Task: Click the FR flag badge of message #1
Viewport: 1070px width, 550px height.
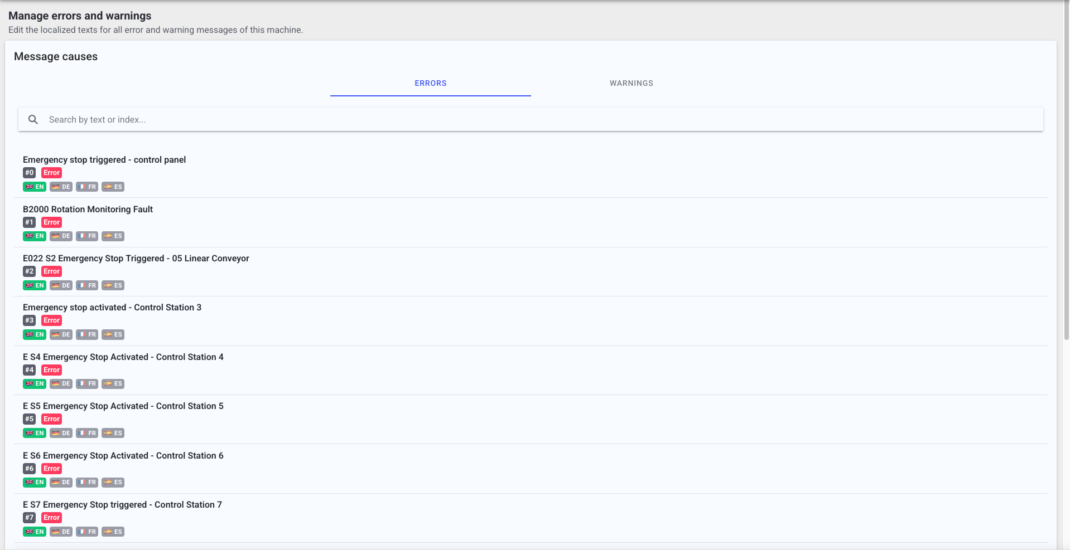Action: (87, 236)
